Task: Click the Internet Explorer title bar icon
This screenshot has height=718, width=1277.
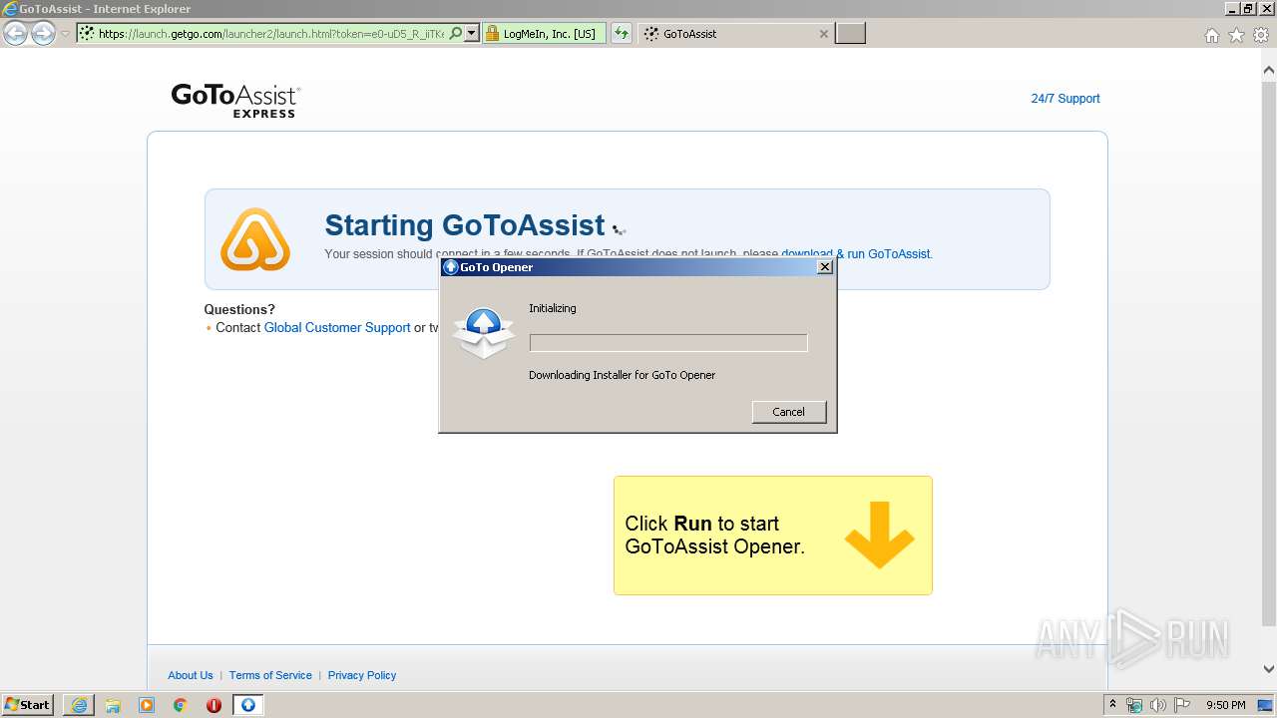Action: pos(10,9)
